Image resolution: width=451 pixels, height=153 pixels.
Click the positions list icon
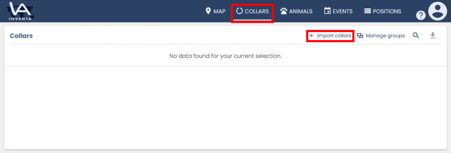(367, 11)
